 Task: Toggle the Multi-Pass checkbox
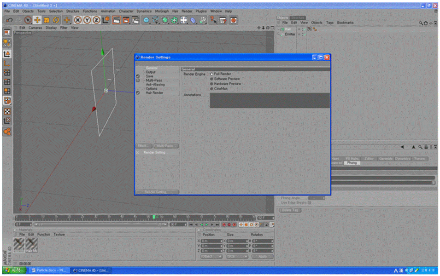pyautogui.click(x=138, y=80)
